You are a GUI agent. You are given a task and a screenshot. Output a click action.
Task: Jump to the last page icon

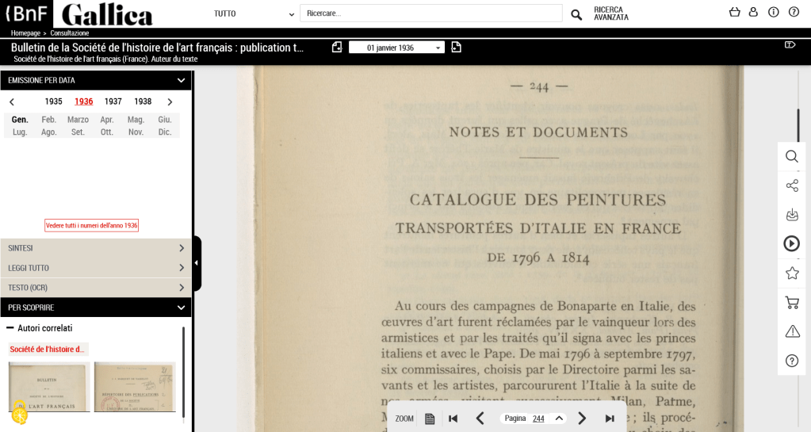click(x=610, y=419)
